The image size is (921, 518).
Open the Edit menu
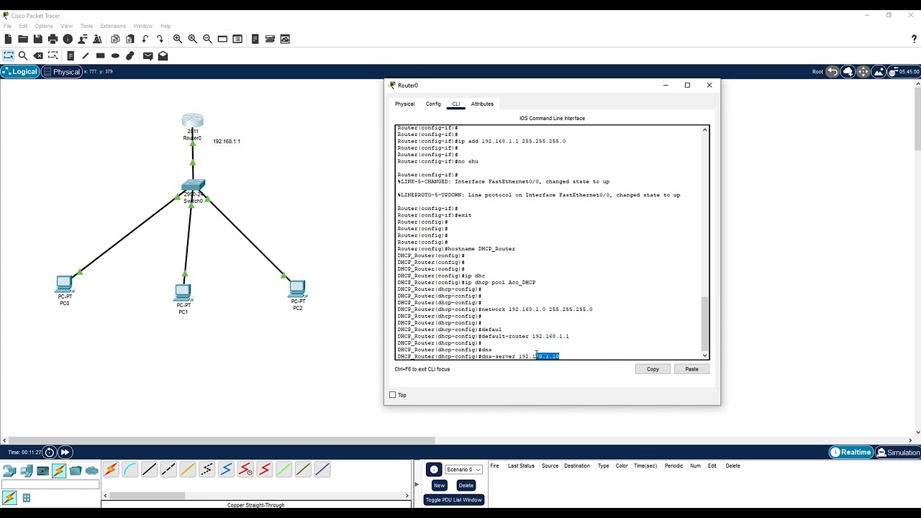[x=24, y=26]
